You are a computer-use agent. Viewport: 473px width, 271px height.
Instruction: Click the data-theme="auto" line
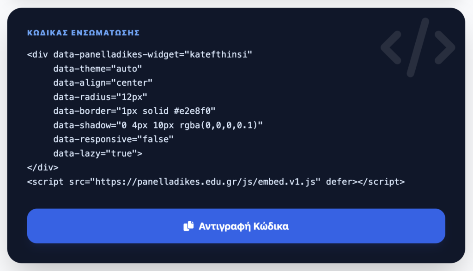click(x=97, y=69)
